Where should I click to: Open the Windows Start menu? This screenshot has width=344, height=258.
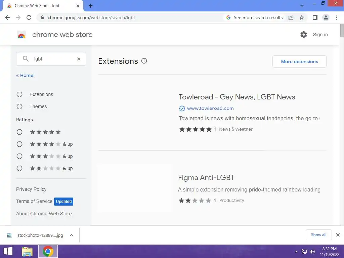click(8, 251)
